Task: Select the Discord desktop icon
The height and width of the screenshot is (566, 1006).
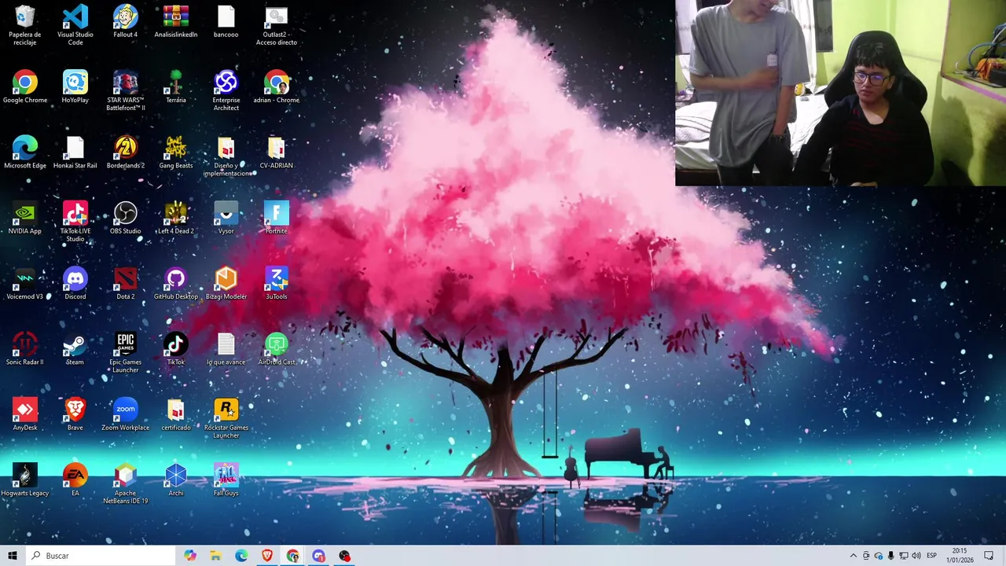Action: pyautogui.click(x=75, y=279)
